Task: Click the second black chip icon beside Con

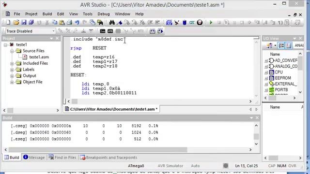Action: point(110,31)
